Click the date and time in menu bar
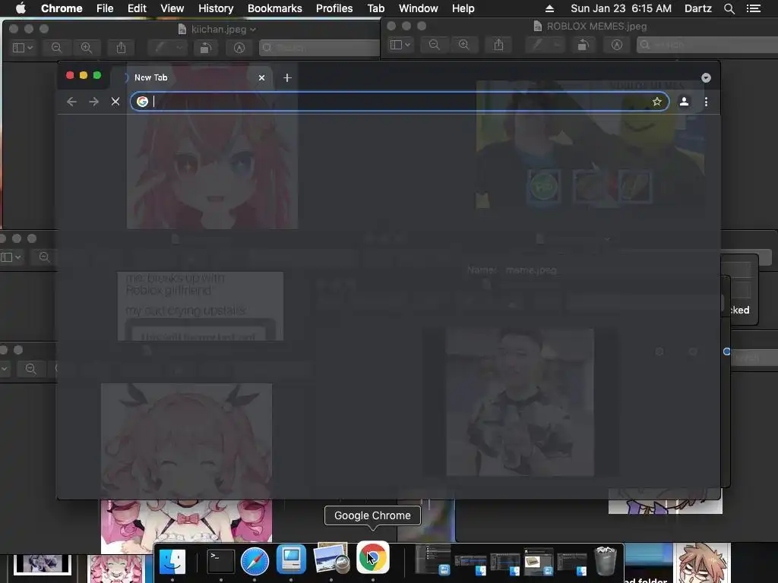 (621, 8)
